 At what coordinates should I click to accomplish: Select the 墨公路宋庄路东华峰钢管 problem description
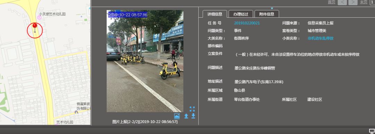click(x=255, y=68)
